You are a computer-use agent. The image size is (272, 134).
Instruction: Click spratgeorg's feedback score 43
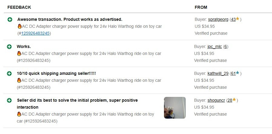click(233, 20)
